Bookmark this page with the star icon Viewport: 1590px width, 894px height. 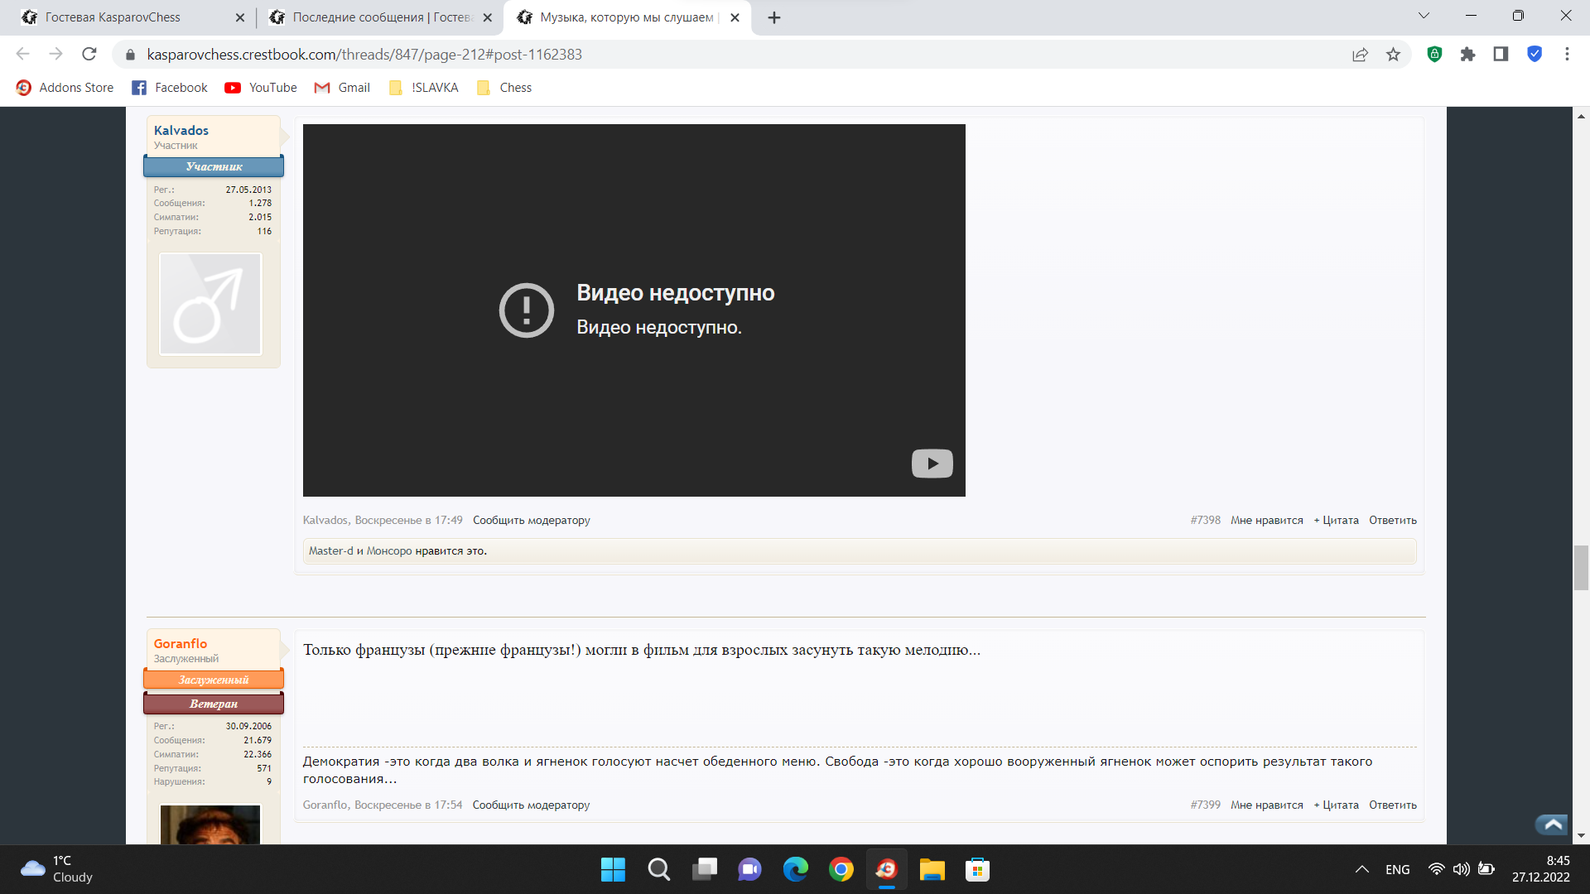1393,55
